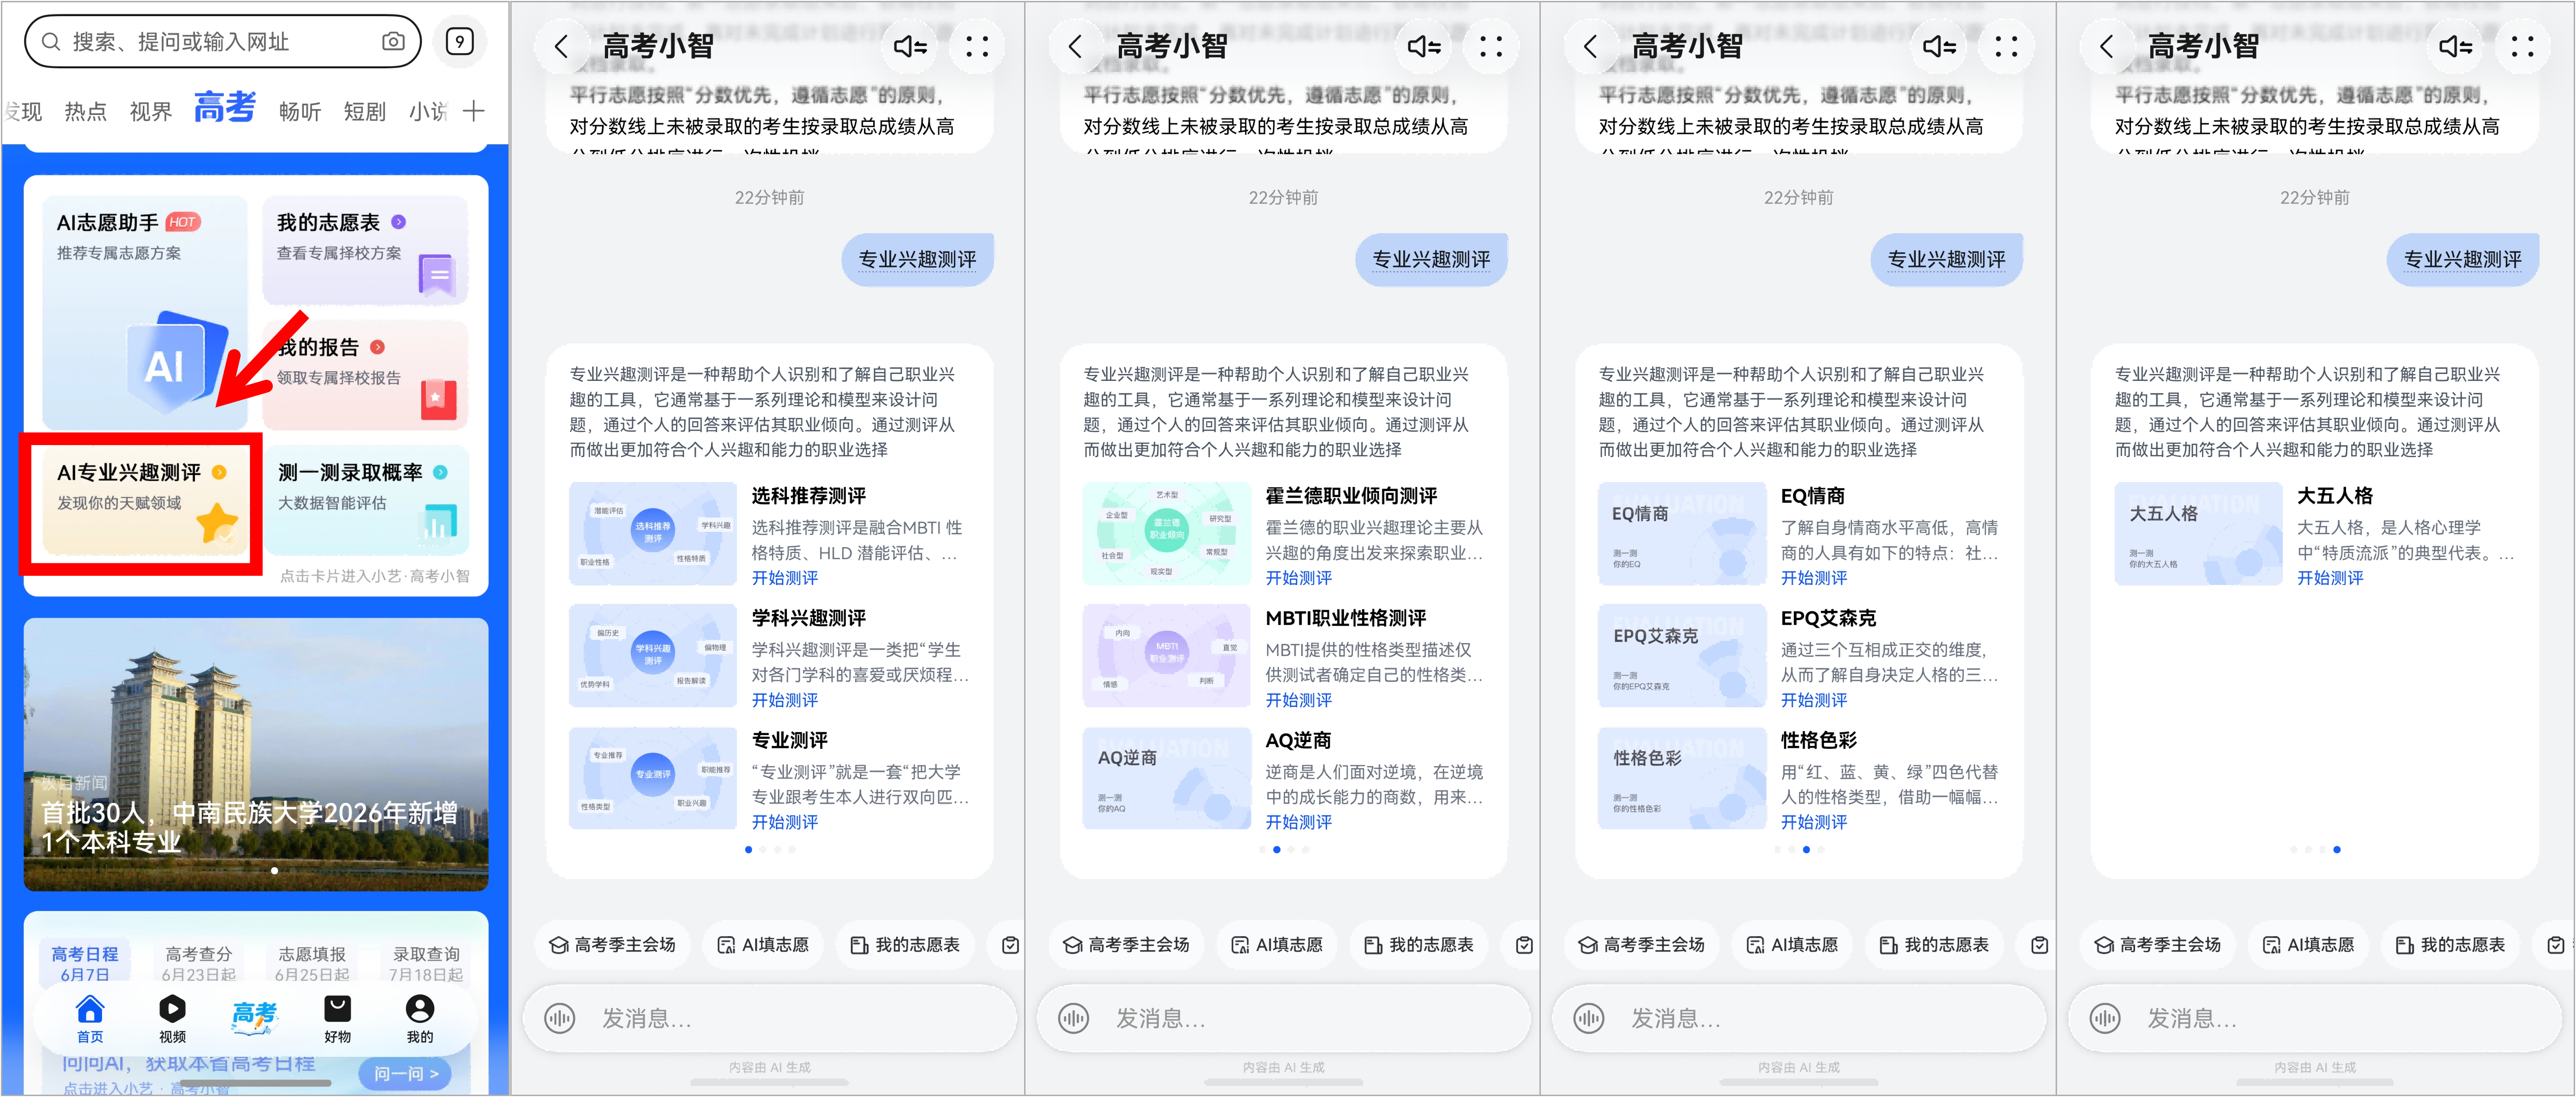Focus the 搜索、提问或输入网址 search field
The image size is (2576, 1097).
tap(223, 42)
